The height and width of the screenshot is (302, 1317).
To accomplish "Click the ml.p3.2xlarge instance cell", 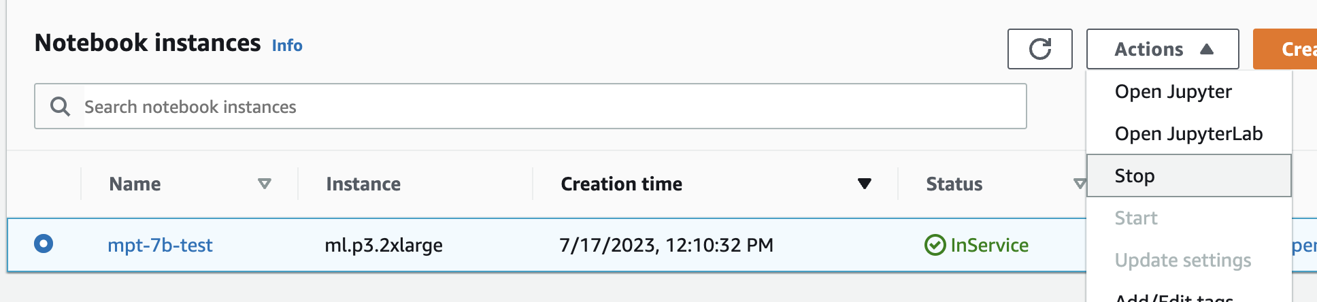I will tap(384, 245).
